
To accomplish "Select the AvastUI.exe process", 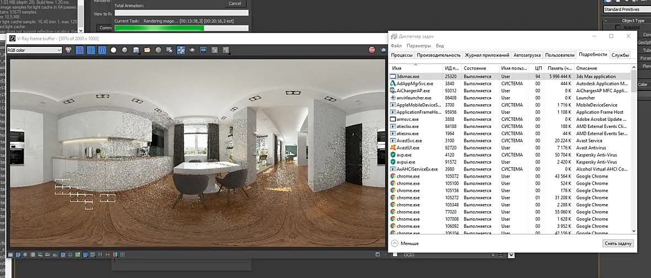I will tap(510, 148).
